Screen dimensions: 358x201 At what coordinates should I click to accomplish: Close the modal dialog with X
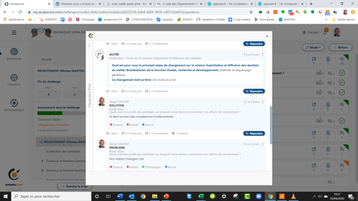click(x=267, y=36)
